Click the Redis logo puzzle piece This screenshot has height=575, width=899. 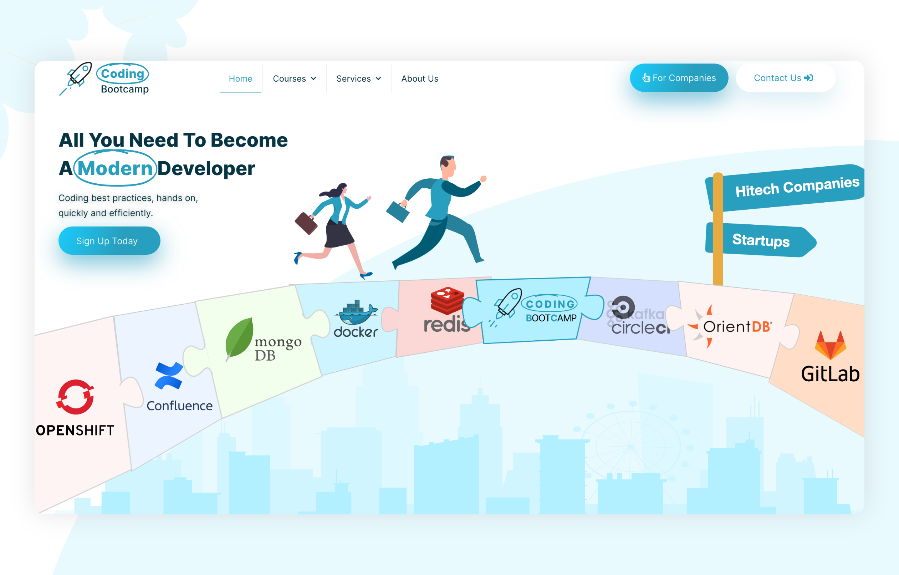point(446,310)
